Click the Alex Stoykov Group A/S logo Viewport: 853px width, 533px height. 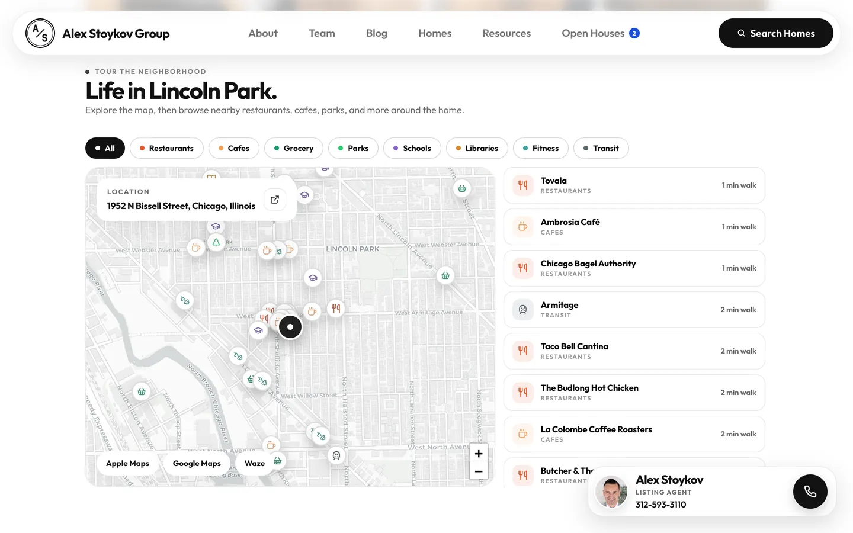pyautogui.click(x=40, y=33)
